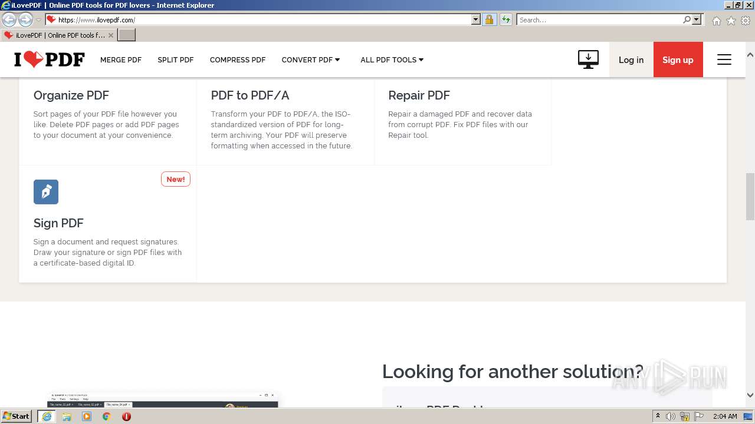
Task: Select MERGE PDF menu item
Action: click(x=121, y=59)
